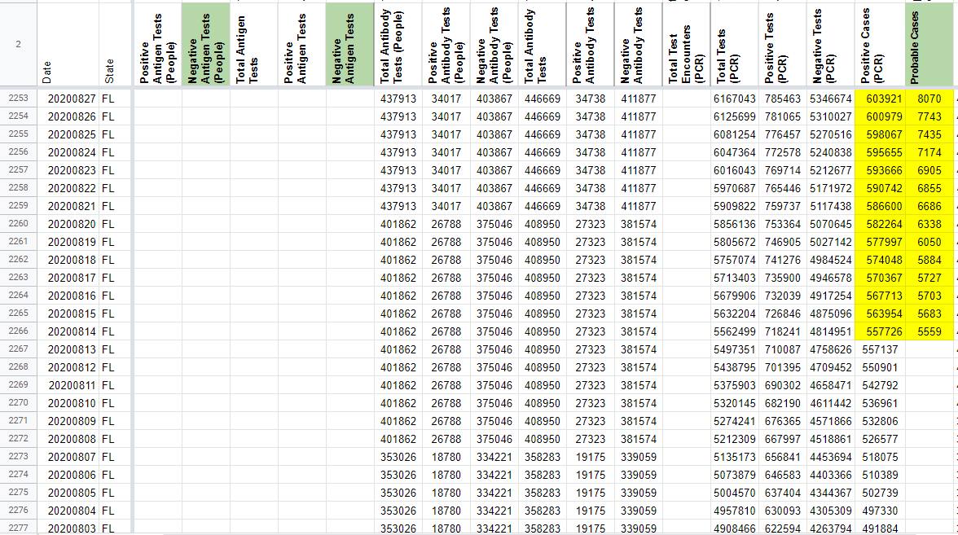This screenshot has width=958, height=535.
Task: Select the 353026 cell in row 2273
Action: 398,457
